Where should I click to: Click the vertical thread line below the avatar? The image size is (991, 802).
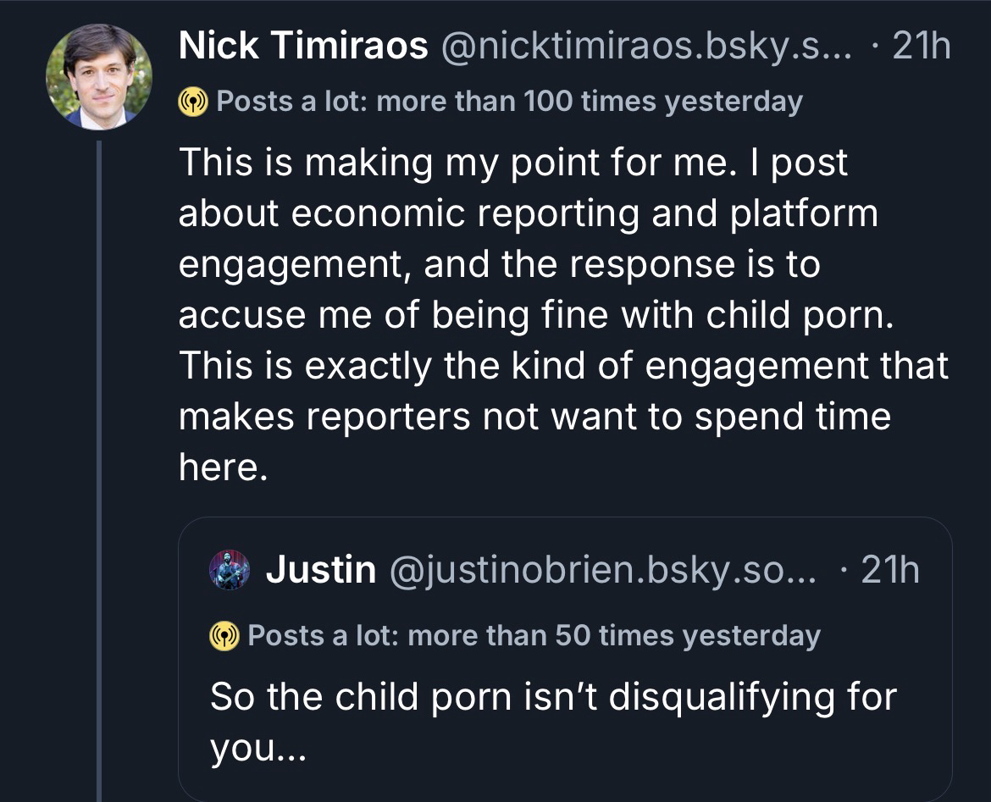[99, 466]
